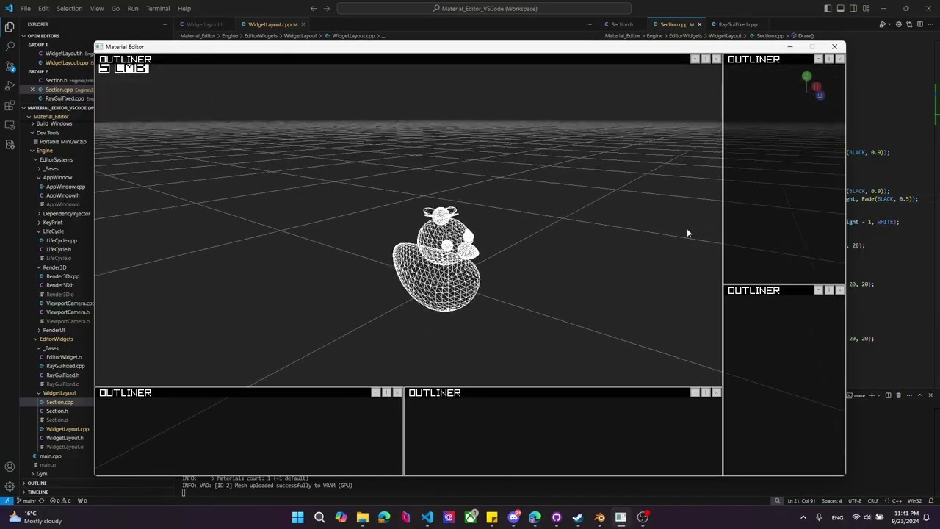Show hidden system tray icons
This screenshot has height=529, width=940.
pyautogui.click(x=803, y=517)
